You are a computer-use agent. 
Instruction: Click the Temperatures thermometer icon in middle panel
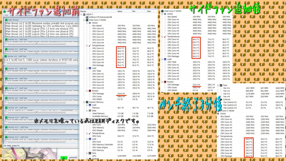click(90, 46)
